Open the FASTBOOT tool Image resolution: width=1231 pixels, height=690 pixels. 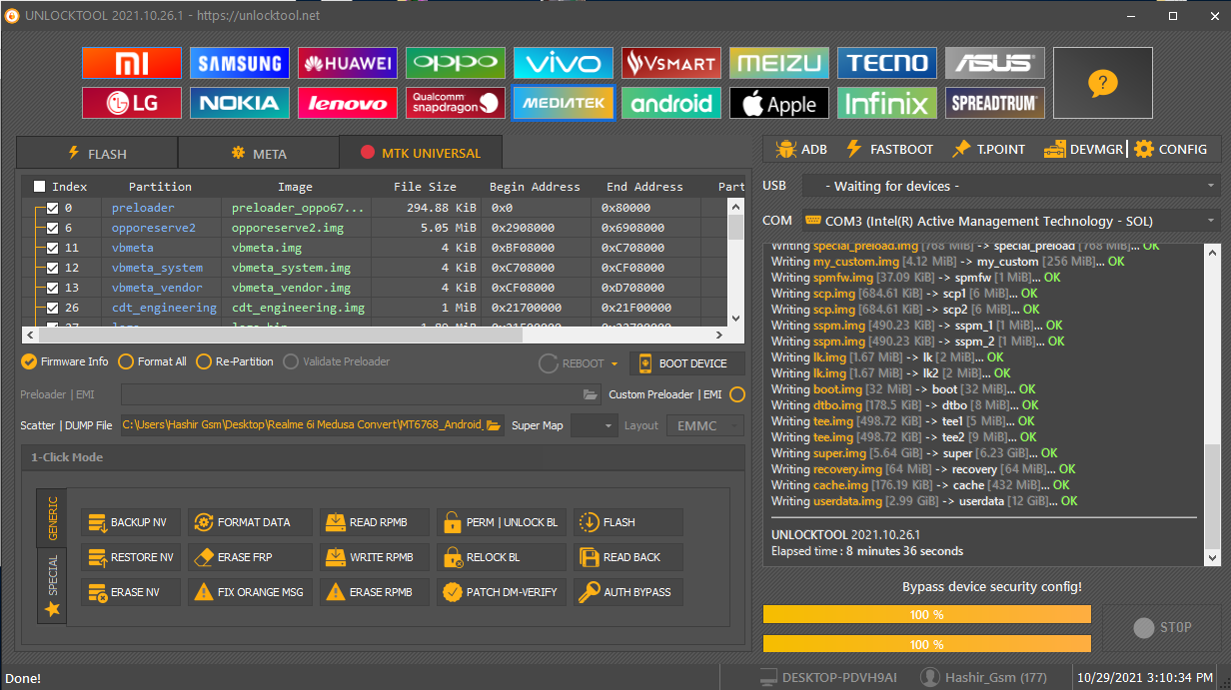(889, 149)
